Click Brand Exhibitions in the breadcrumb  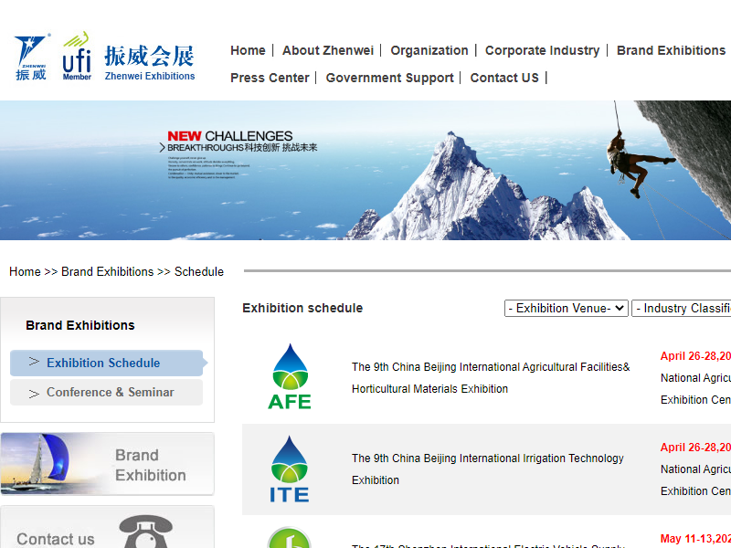pos(107,271)
